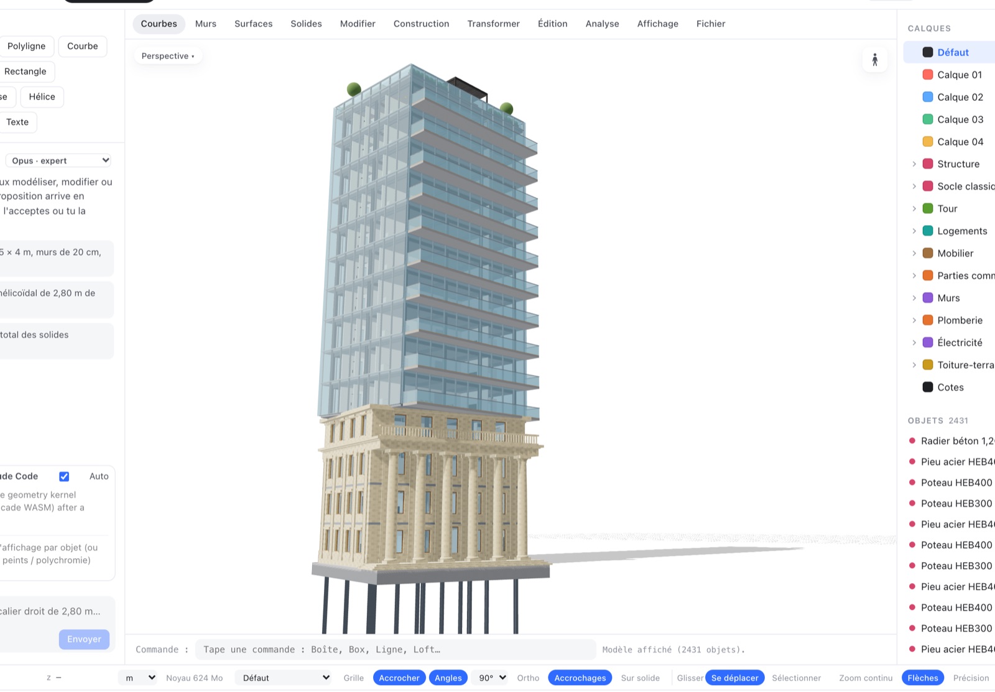This screenshot has height=692, width=995.
Task: Click the Envoyer button
Action: click(84, 639)
